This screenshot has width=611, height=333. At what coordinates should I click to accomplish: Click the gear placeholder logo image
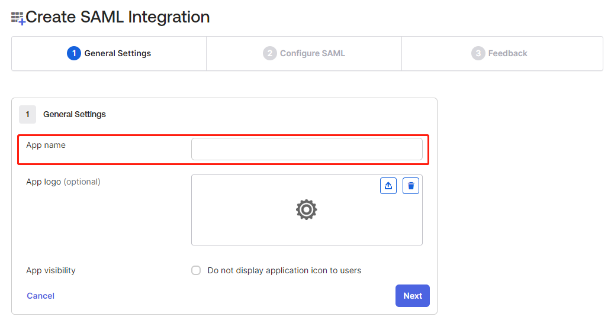click(306, 209)
